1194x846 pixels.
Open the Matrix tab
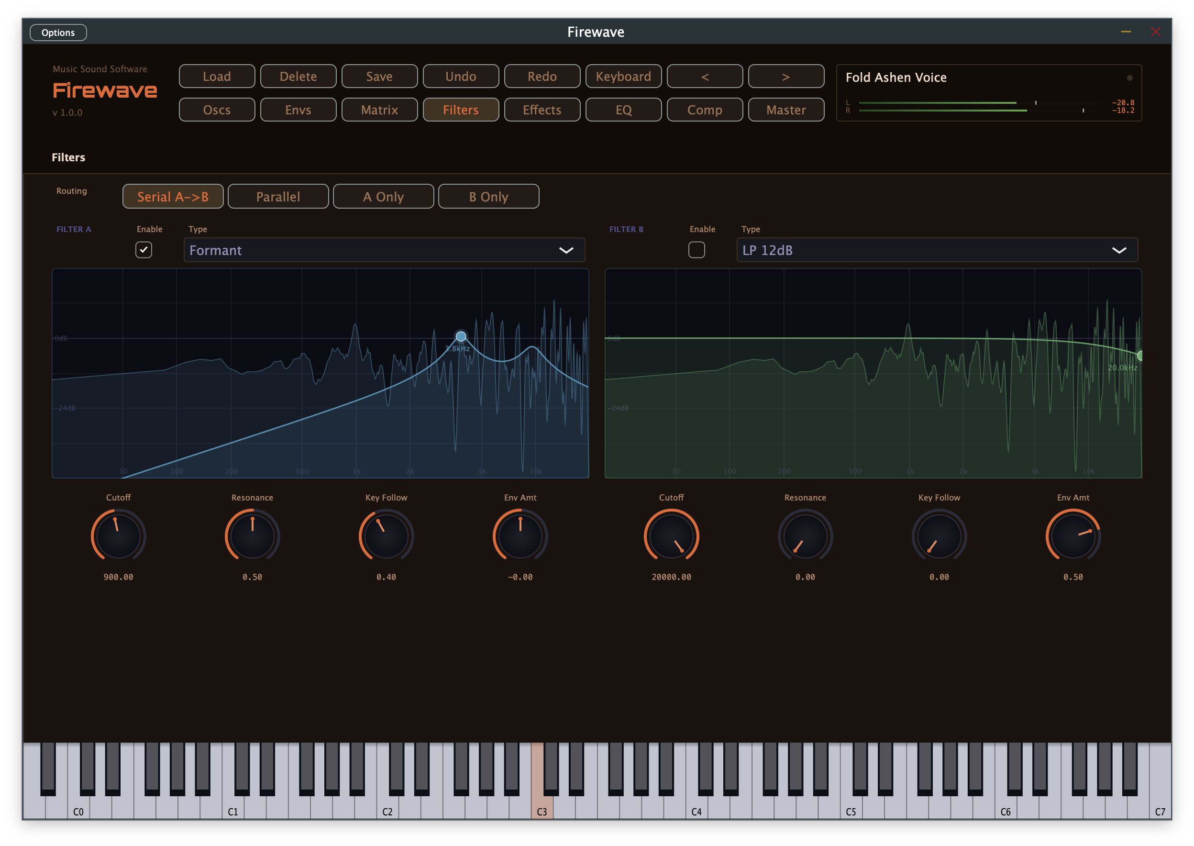[x=379, y=110]
